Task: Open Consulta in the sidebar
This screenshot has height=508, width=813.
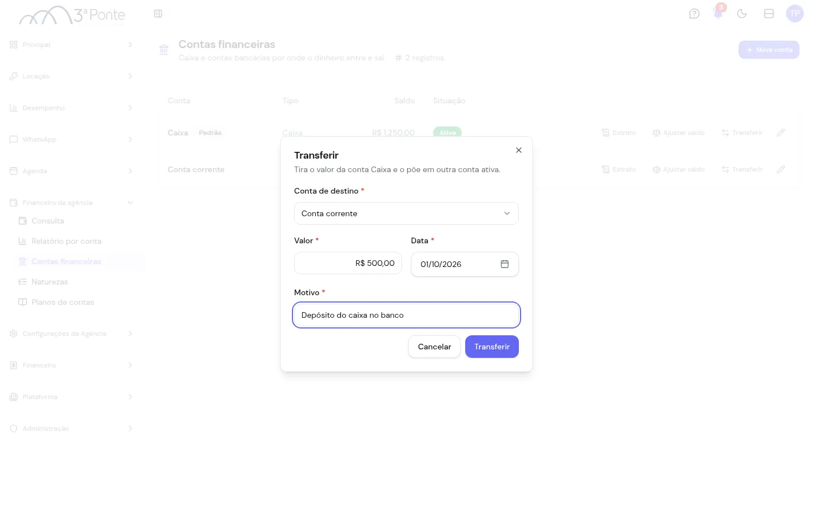Action: point(79,221)
